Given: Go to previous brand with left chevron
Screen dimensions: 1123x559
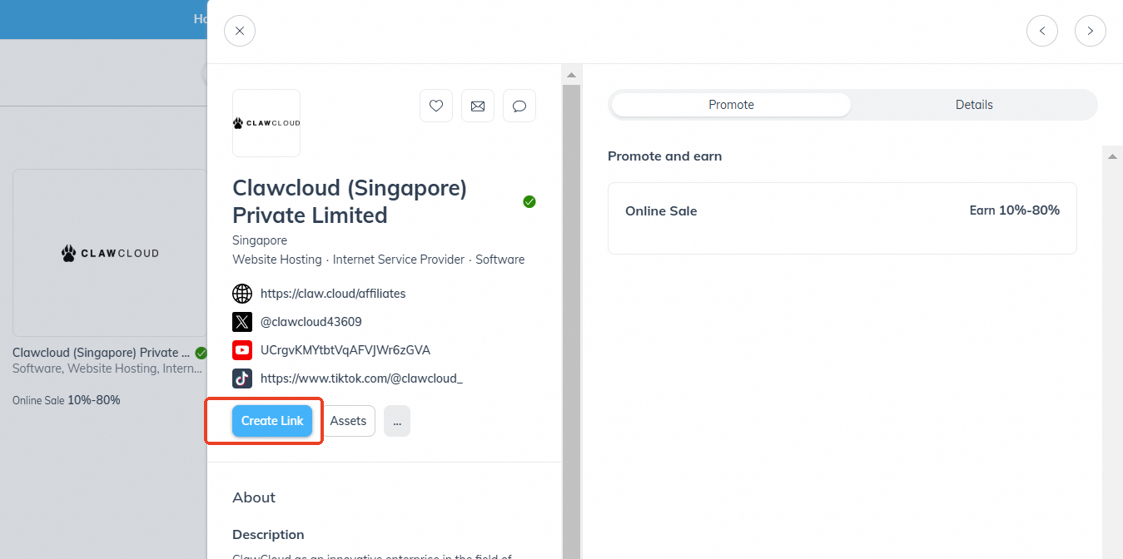Looking at the screenshot, I should pos(1041,32).
